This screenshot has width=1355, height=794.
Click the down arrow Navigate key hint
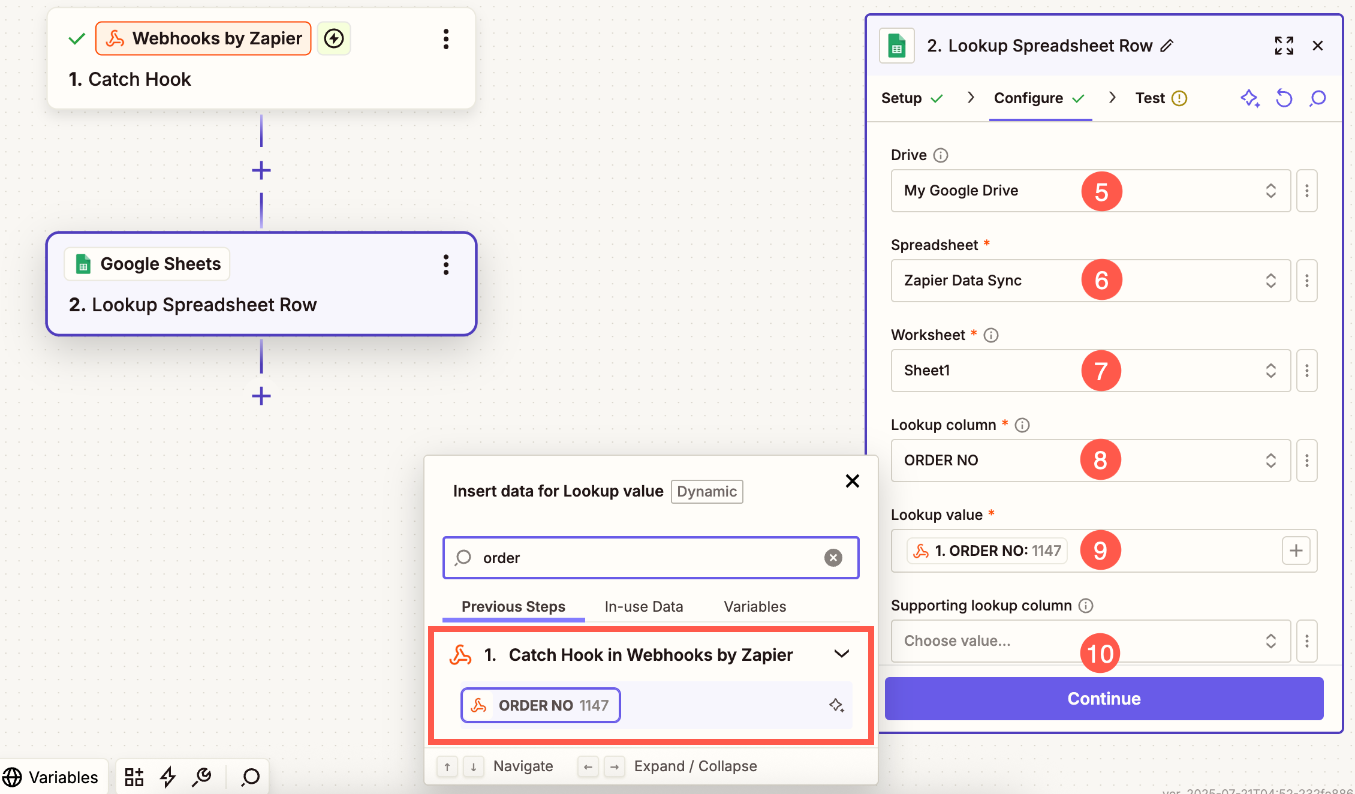(x=473, y=766)
